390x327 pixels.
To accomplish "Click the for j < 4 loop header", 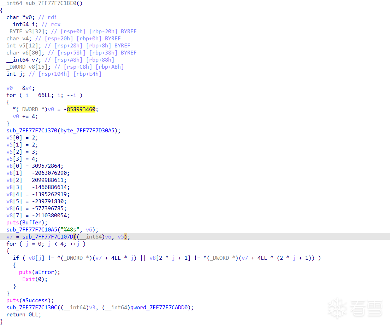I will (x=46, y=244).
